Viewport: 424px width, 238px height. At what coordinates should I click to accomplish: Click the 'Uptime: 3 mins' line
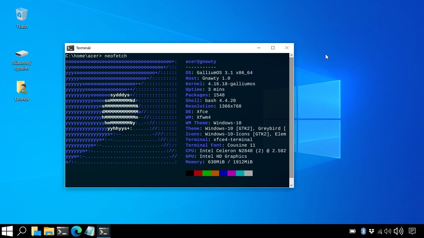(x=205, y=90)
